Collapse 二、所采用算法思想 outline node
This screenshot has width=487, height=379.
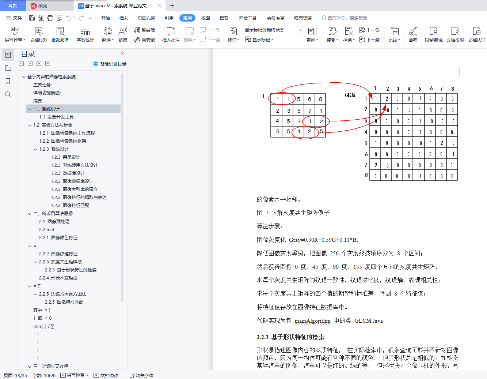click(30, 214)
